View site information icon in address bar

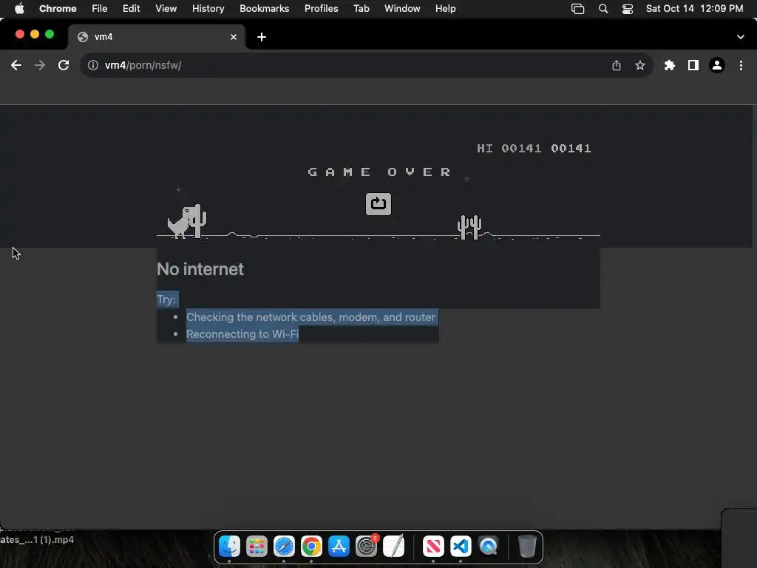tap(92, 65)
